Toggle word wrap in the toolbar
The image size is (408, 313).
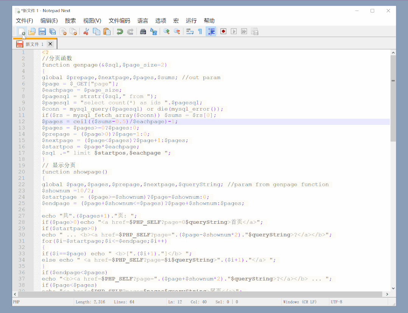pyautogui.click(x=190, y=32)
